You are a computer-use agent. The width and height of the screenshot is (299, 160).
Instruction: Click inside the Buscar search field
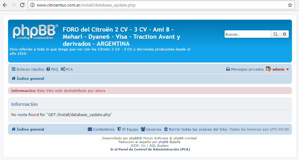(x=247, y=34)
